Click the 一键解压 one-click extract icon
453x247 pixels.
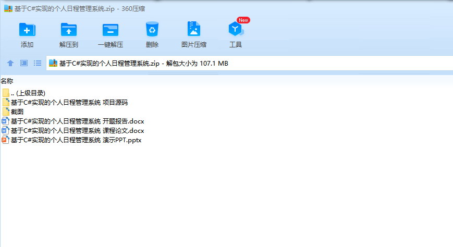[x=111, y=30]
